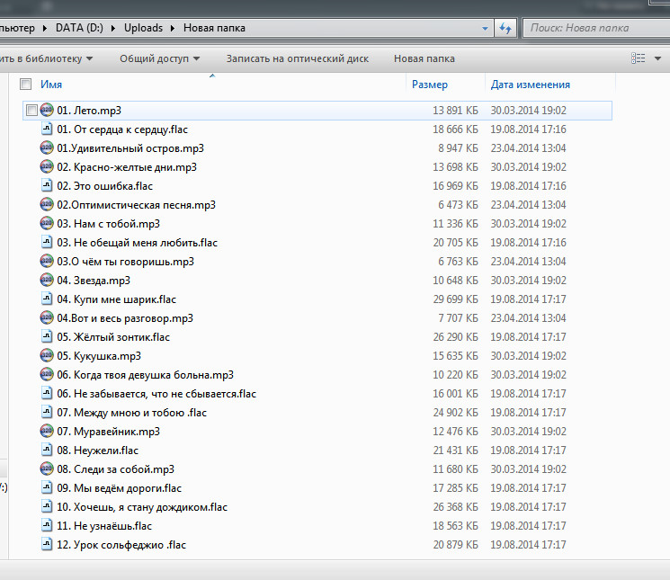Go to Uploads in the breadcrumb path
This screenshot has width=670, height=580.
coord(144,28)
